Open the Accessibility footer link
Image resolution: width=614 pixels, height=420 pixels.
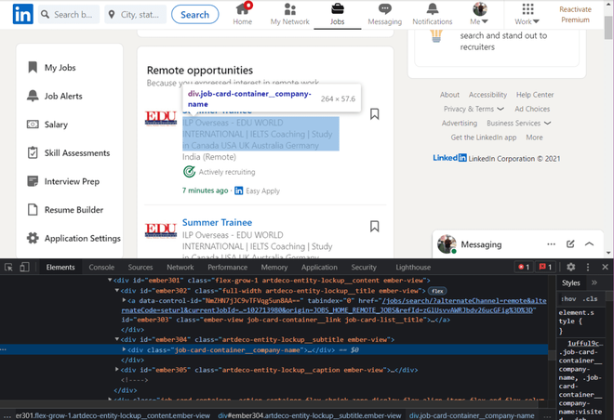(x=487, y=95)
